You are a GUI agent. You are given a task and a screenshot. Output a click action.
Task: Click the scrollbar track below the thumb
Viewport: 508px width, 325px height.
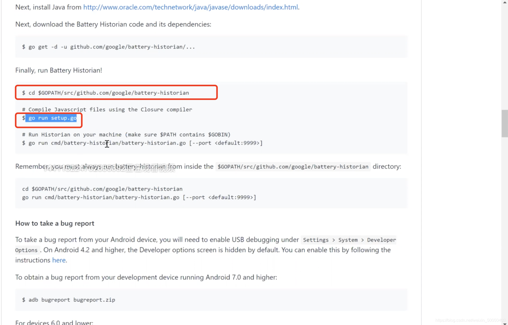coord(505,219)
